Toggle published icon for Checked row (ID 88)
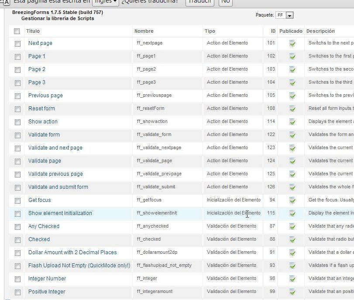 pos(292,239)
